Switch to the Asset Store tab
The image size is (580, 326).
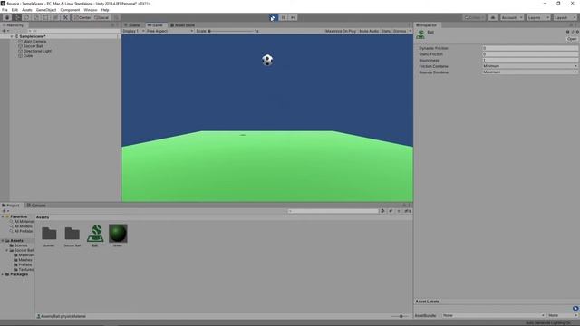click(183, 25)
